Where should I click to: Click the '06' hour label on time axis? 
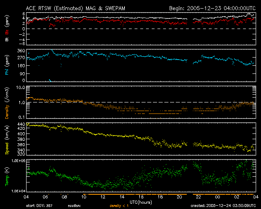click(x=45, y=197)
